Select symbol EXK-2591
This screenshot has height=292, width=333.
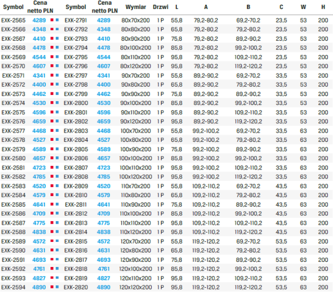pyautogui.click(x=14, y=260)
